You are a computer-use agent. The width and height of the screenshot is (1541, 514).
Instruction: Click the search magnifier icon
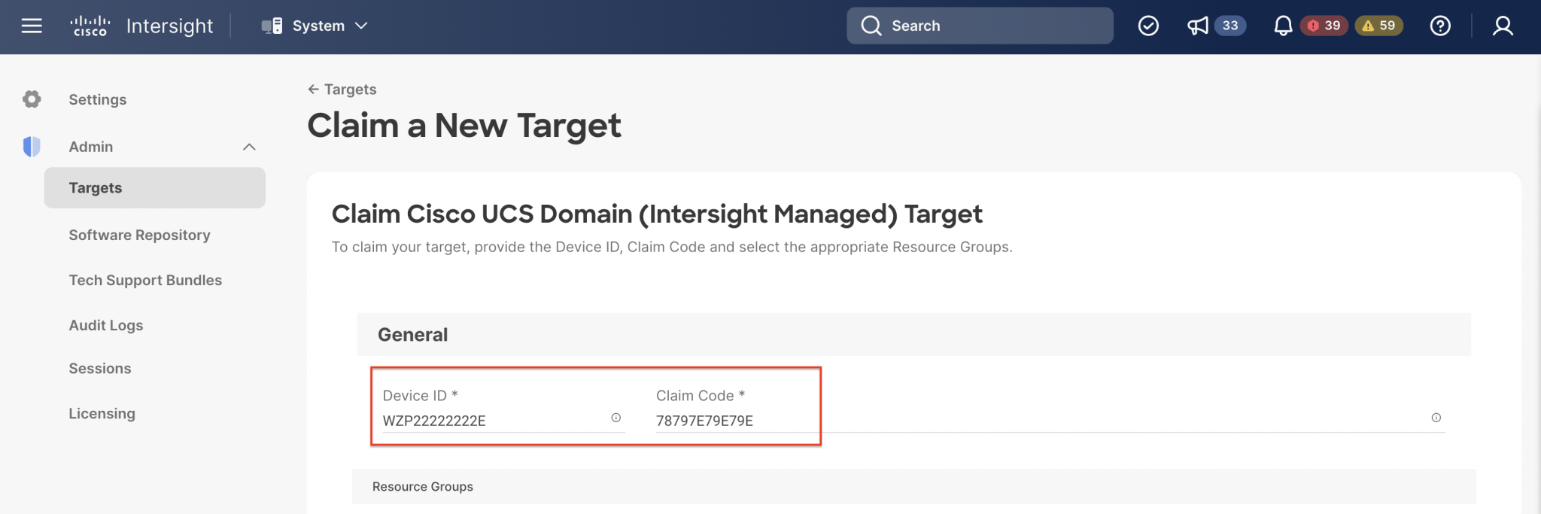point(871,26)
